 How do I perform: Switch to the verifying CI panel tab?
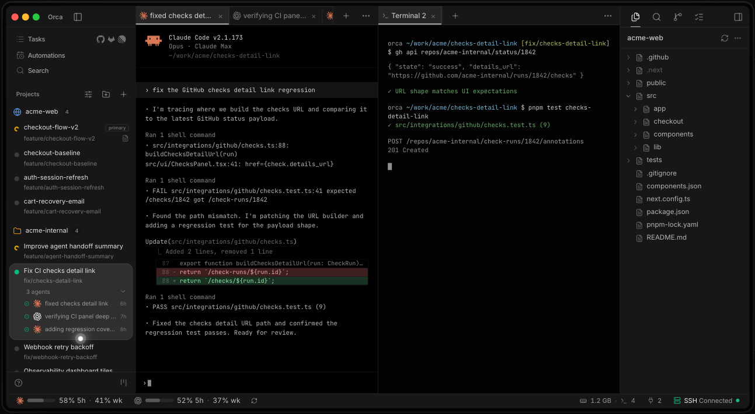click(x=274, y=16)
